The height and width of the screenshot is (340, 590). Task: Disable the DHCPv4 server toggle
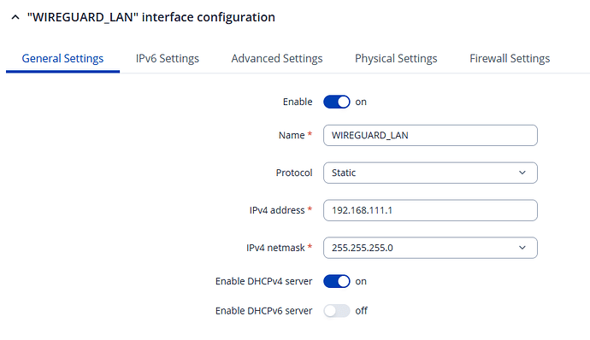[337, 281]
